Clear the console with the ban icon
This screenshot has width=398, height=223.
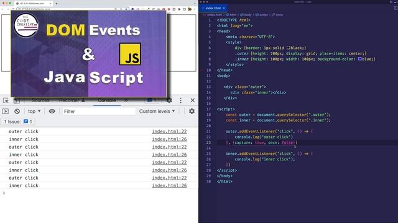click(x=17, y=111)
